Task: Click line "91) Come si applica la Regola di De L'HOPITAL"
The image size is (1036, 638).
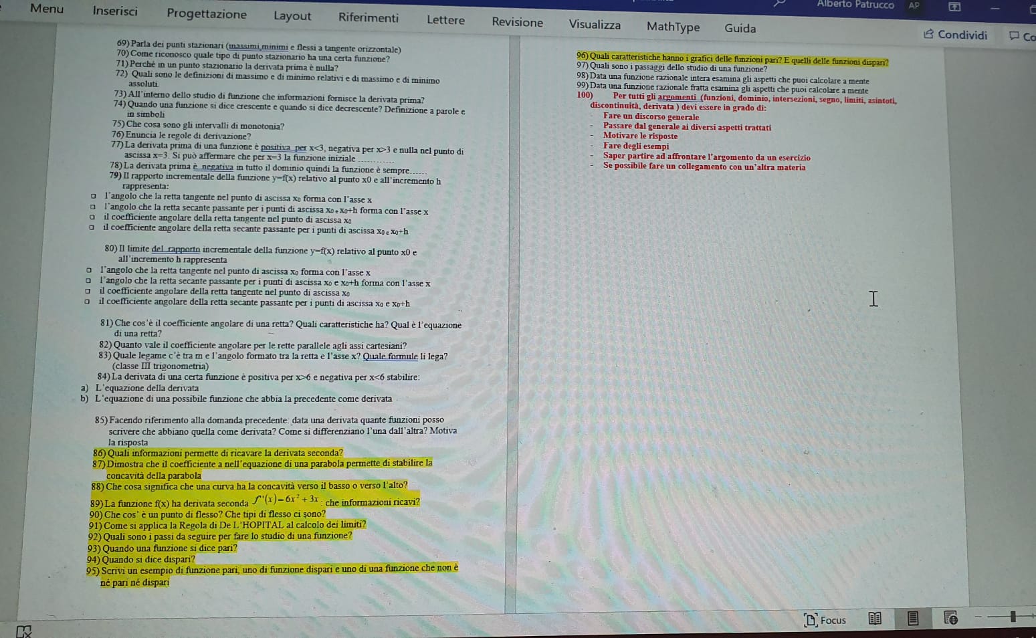Action: [227, 525]
